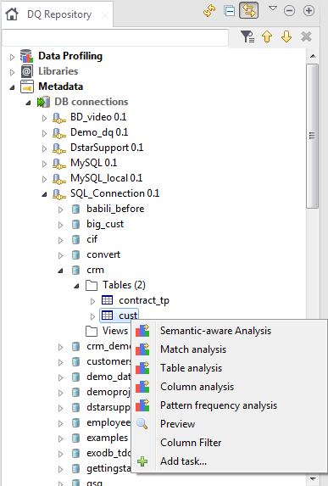Click the DstarSupport 0.1 connection icon

[x=58, y=148]
